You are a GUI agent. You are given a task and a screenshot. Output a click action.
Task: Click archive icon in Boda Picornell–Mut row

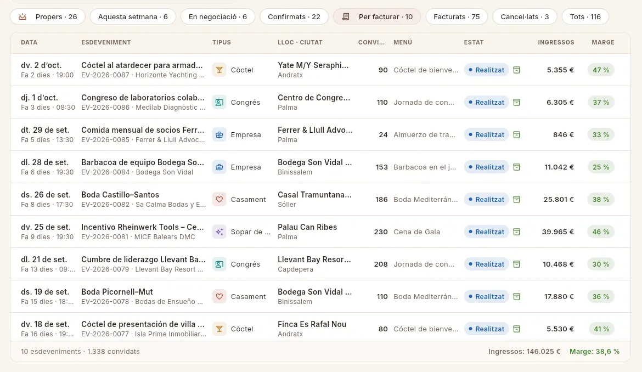(x=517, y=296)
